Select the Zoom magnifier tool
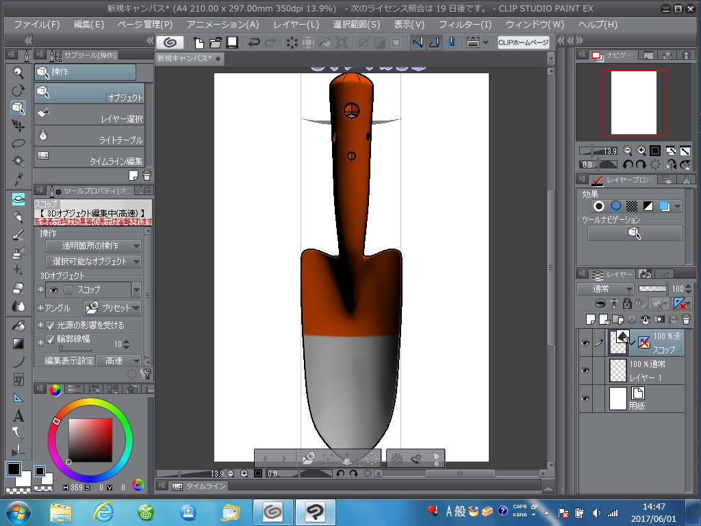Viewport: 701px width, 526px height. [x=18, y=73]
